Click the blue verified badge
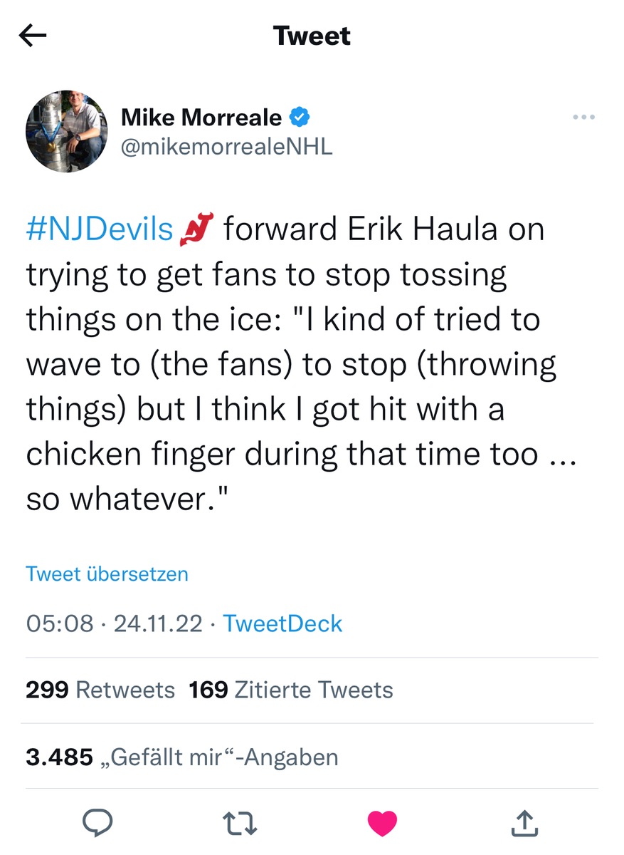The width and height of the screenshot is (624, 855). pyautogui.click(x=300, y=117)
